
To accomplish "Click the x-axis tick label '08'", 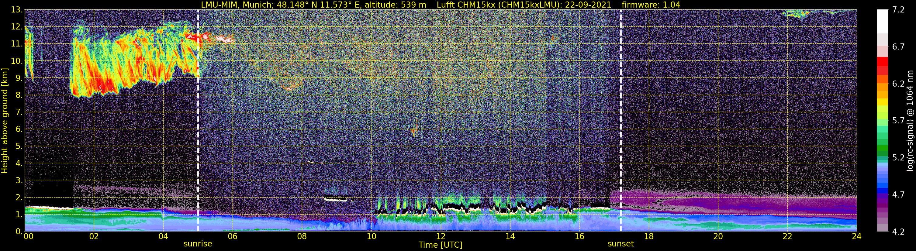I will [302, 236].
